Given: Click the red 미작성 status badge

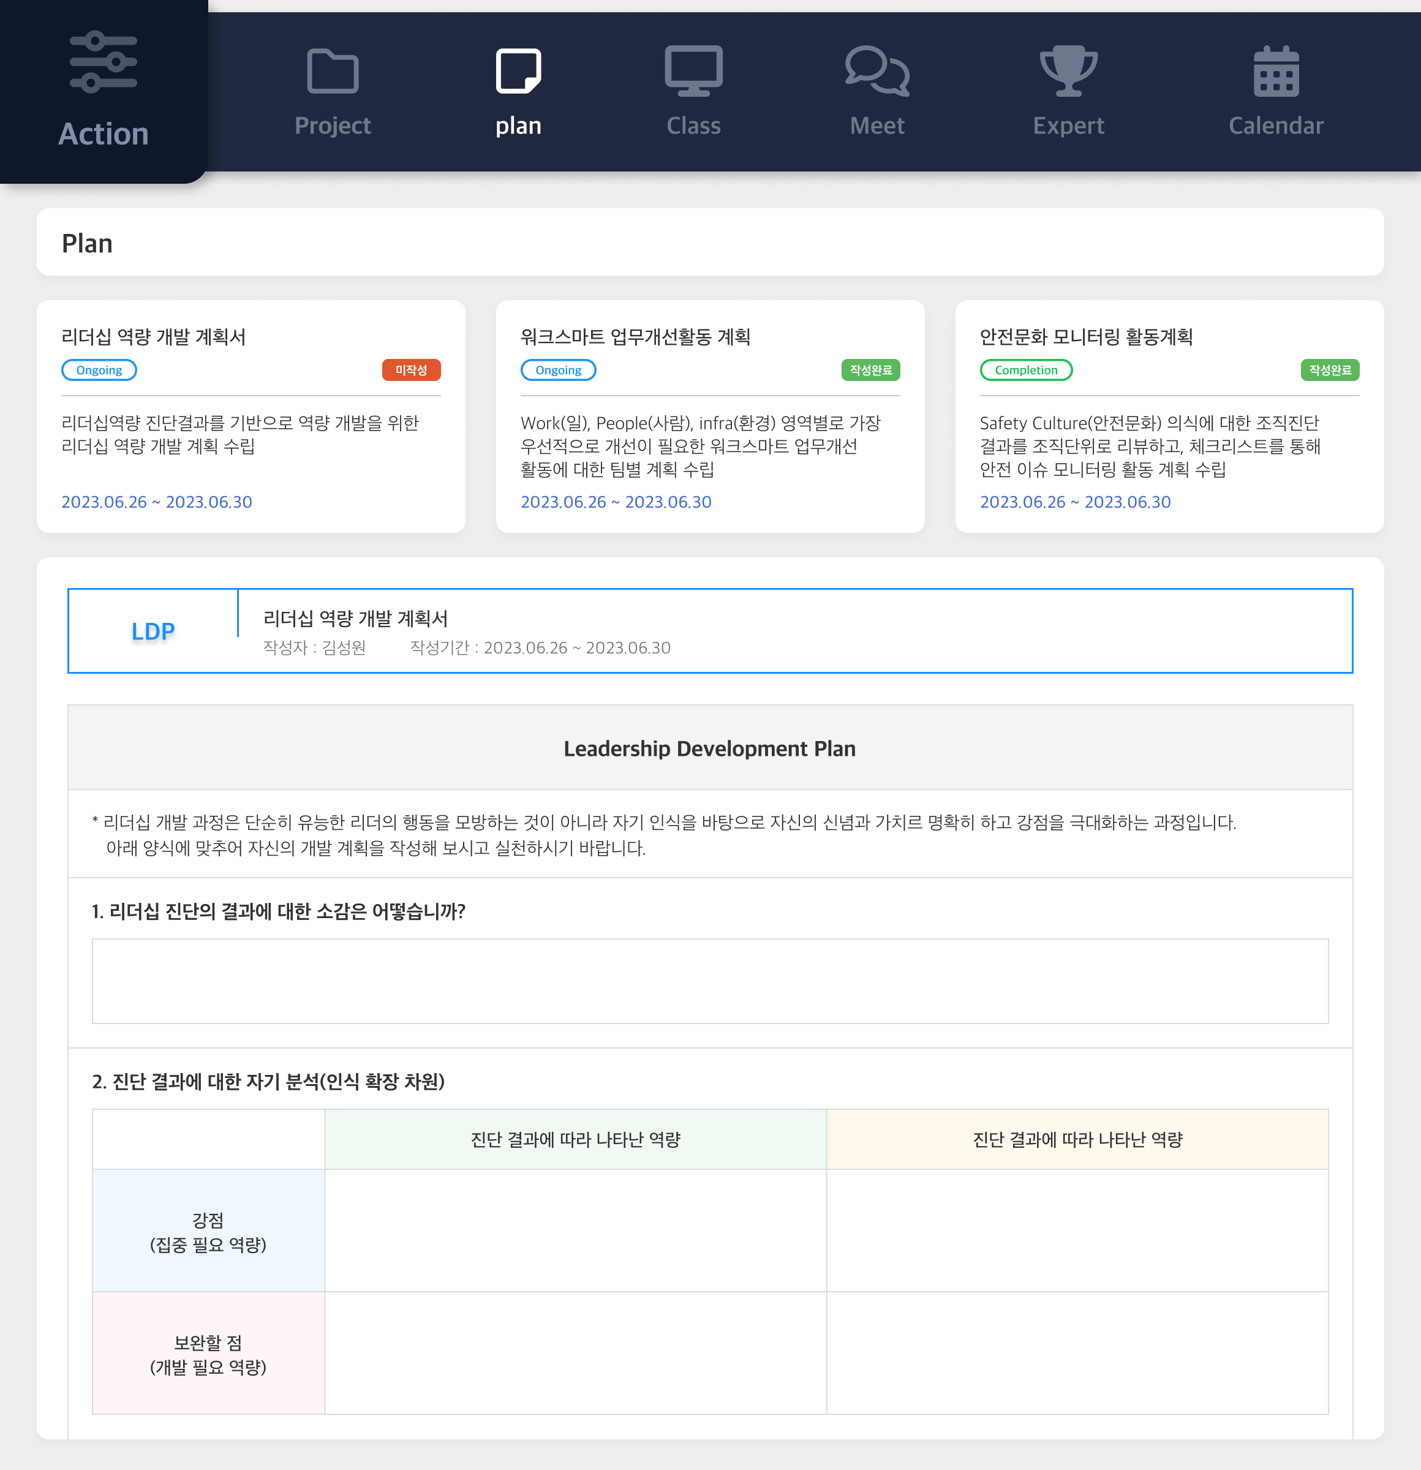Looking at the screenshot, I should (x=411, y=371).
